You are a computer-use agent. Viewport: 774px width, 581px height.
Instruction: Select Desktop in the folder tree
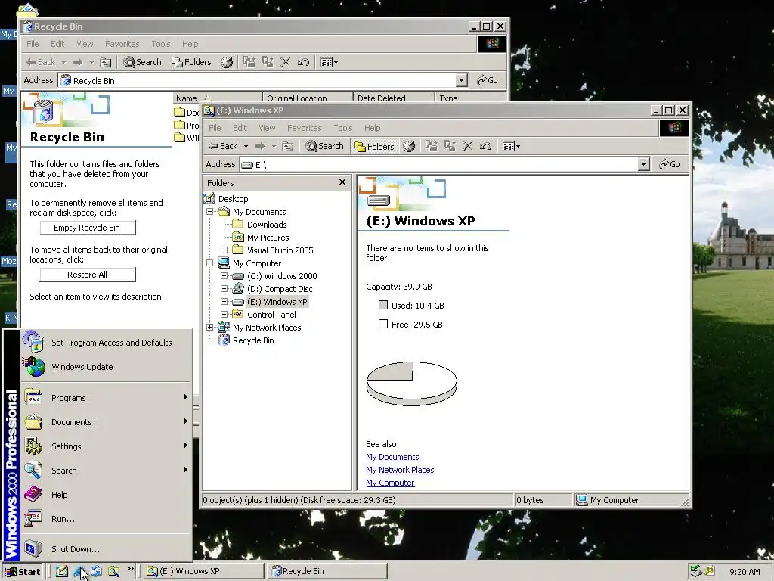tap(233, 199)
